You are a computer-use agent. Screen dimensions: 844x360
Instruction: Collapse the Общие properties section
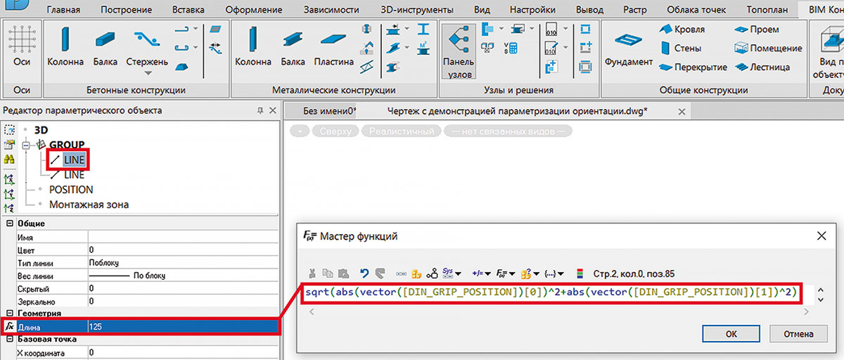coord(10,223)
